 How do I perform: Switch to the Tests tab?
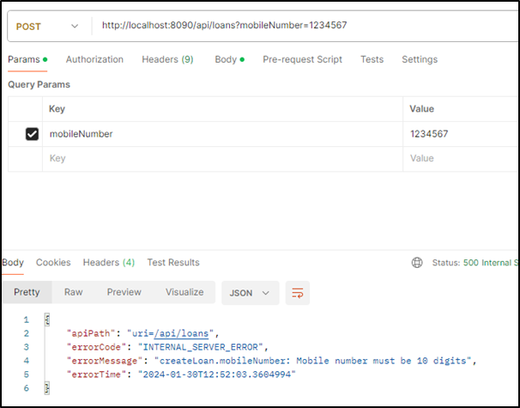(372, 59)
